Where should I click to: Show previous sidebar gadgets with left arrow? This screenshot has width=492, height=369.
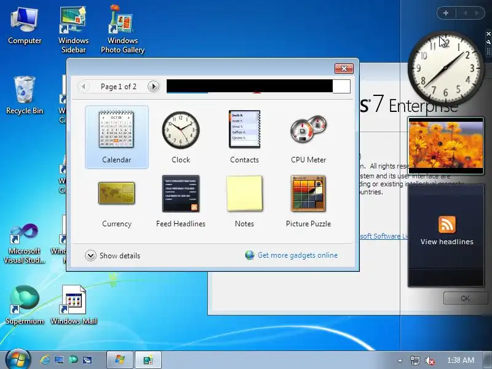pos(465,13)
